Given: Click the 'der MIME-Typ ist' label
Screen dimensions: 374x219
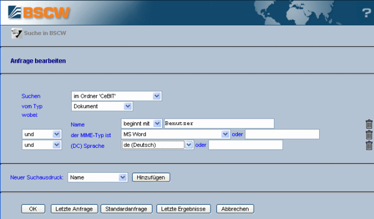Looking at the screenshot, I should pos(91,135).
